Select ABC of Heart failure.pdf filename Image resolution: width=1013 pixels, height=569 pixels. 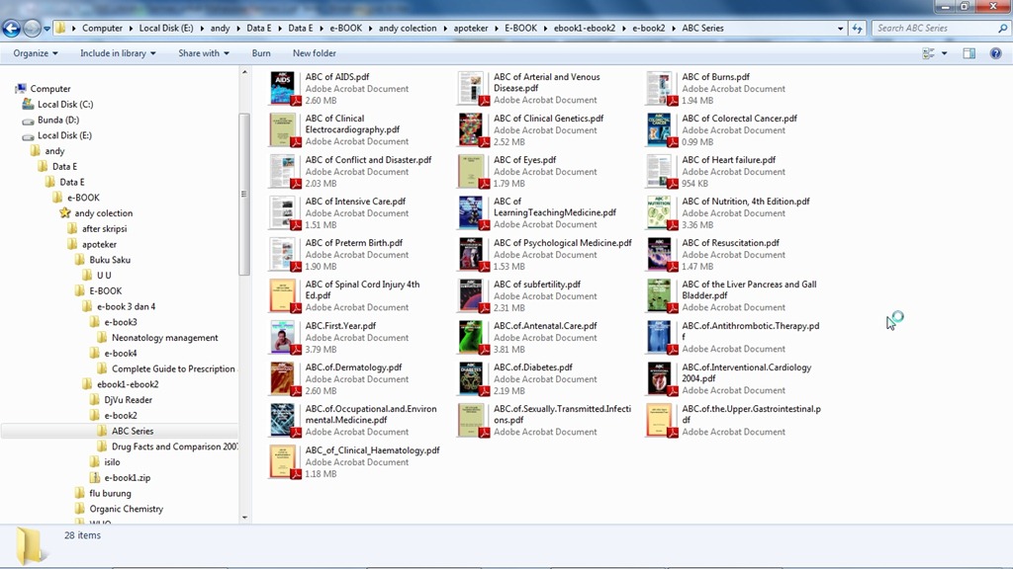[729, 160]
